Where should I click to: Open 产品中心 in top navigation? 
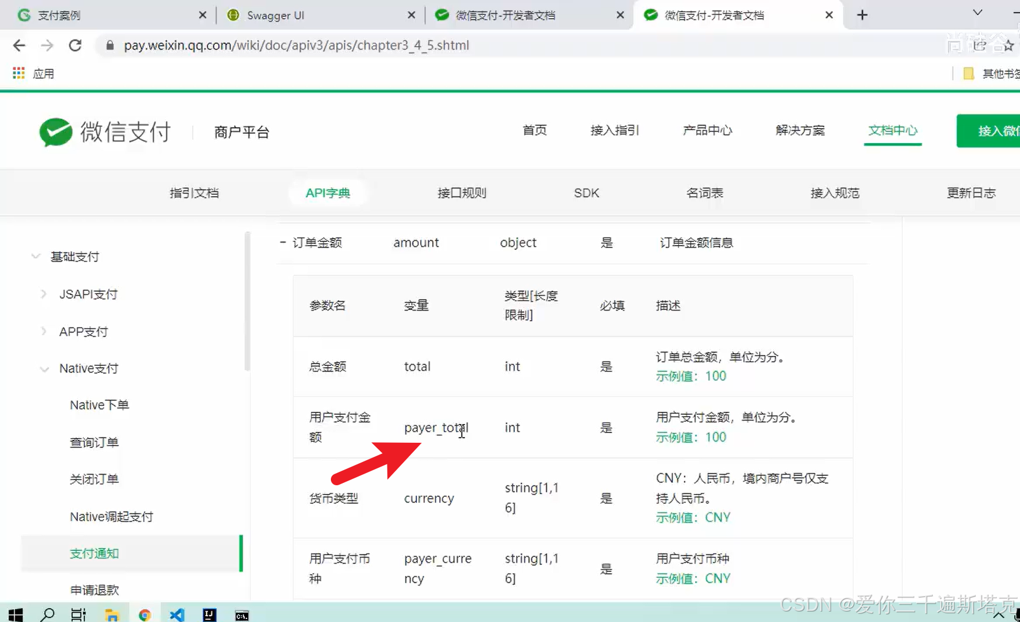(x=707, y=130)
